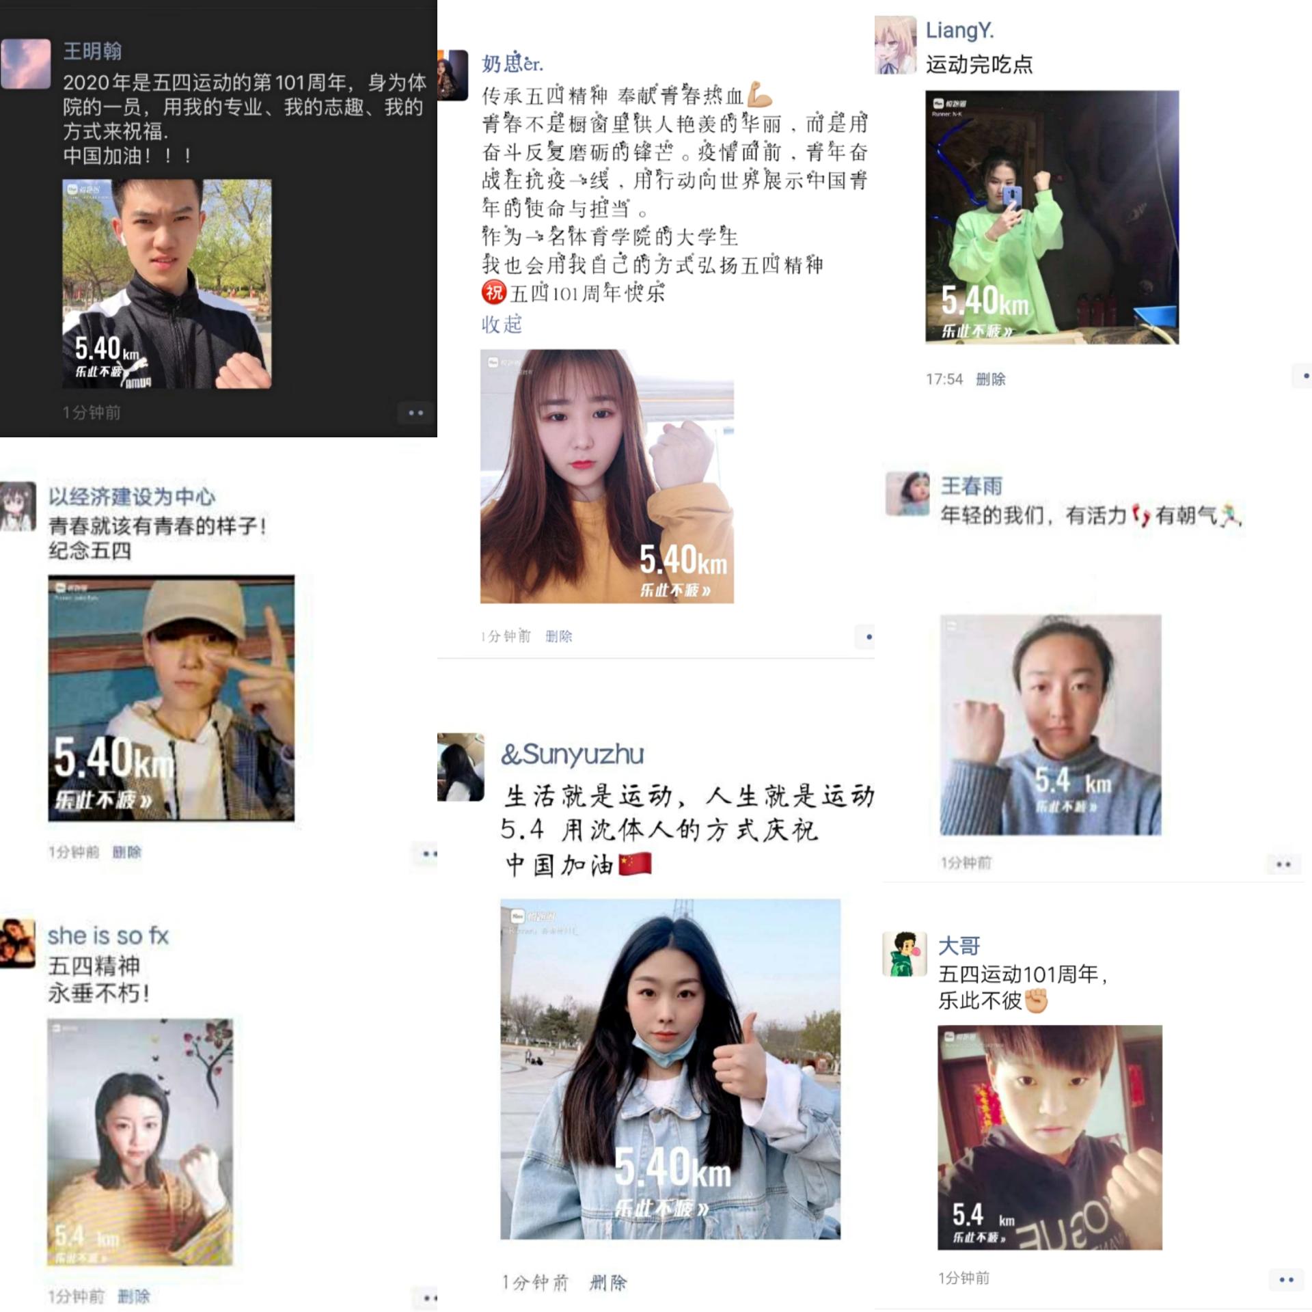Delete the 以经济建设为中心 post

[x=127, y=851]
